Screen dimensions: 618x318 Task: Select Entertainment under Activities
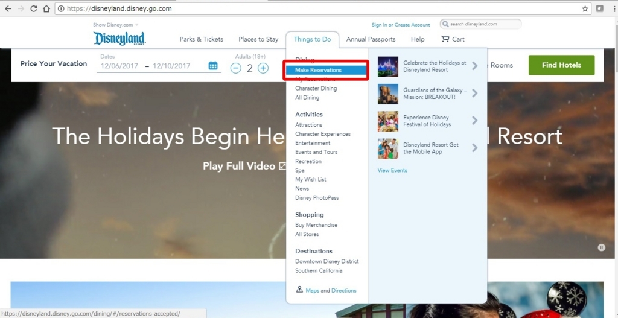point(313,142)
